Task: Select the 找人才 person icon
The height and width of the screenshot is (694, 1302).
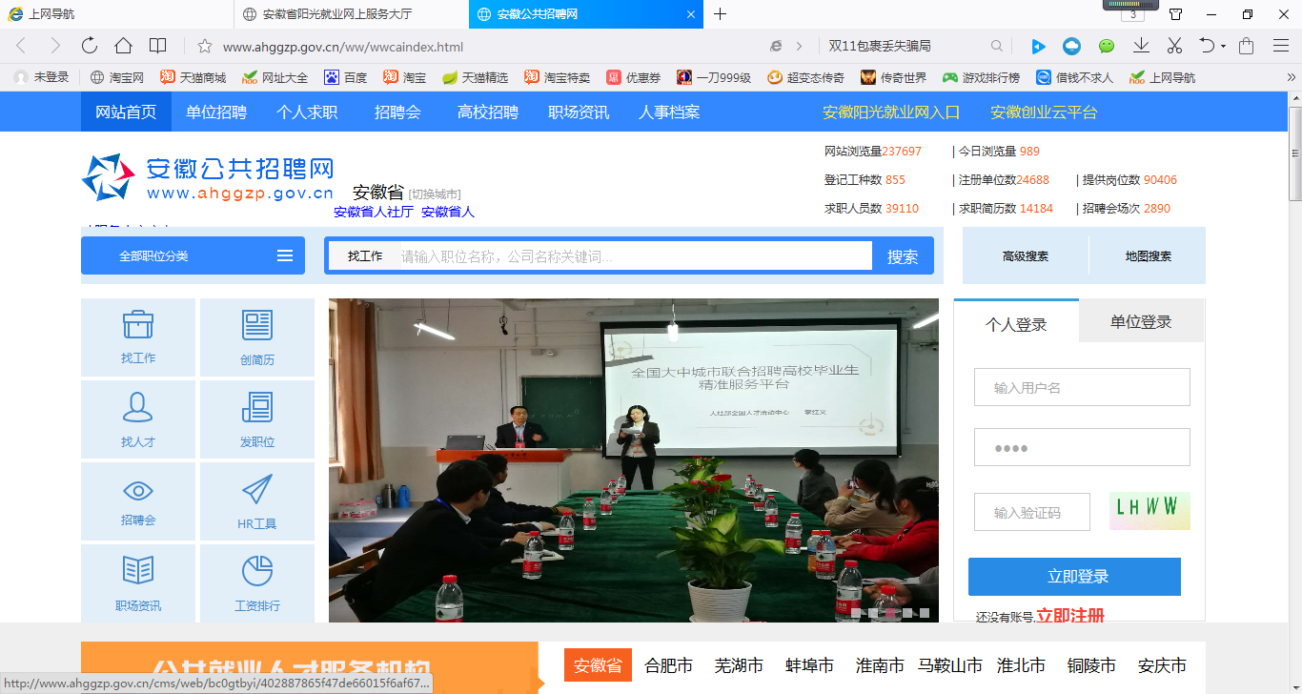Action: [138, 408]
